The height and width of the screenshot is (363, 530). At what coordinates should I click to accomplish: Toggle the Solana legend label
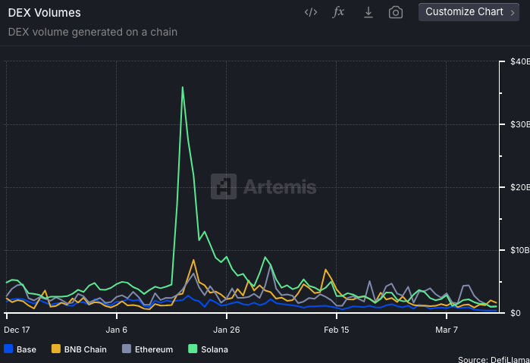pos(215,349)
